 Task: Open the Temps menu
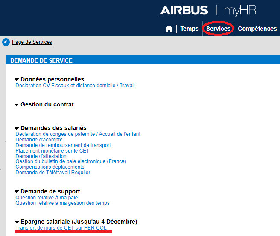[189, 29]
